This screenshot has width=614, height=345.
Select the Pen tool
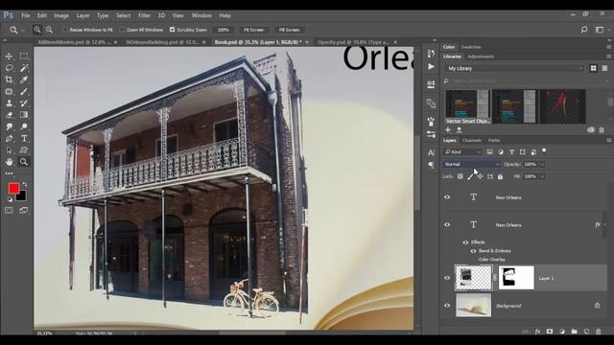[9, 138]
